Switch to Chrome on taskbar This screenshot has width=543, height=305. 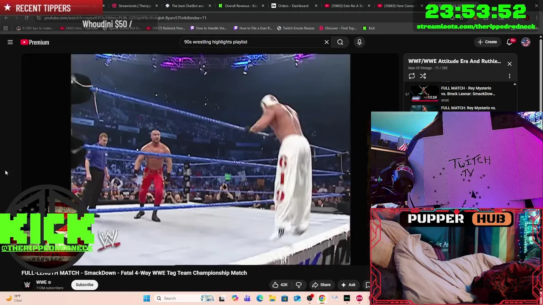322,298
